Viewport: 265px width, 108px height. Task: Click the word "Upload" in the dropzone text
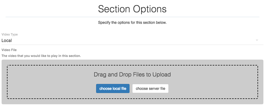point(161,74)
